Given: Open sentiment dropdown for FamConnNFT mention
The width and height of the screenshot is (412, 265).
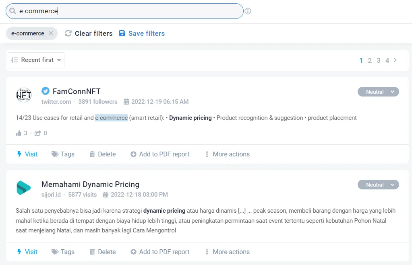Looking at the screenshot, I should 378,92.
